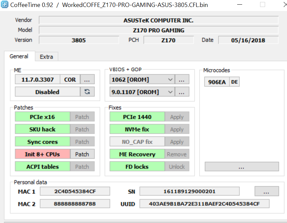The image size is (287, 223).
Task: Click the Sync cores status label
Action: coord(43,141)
